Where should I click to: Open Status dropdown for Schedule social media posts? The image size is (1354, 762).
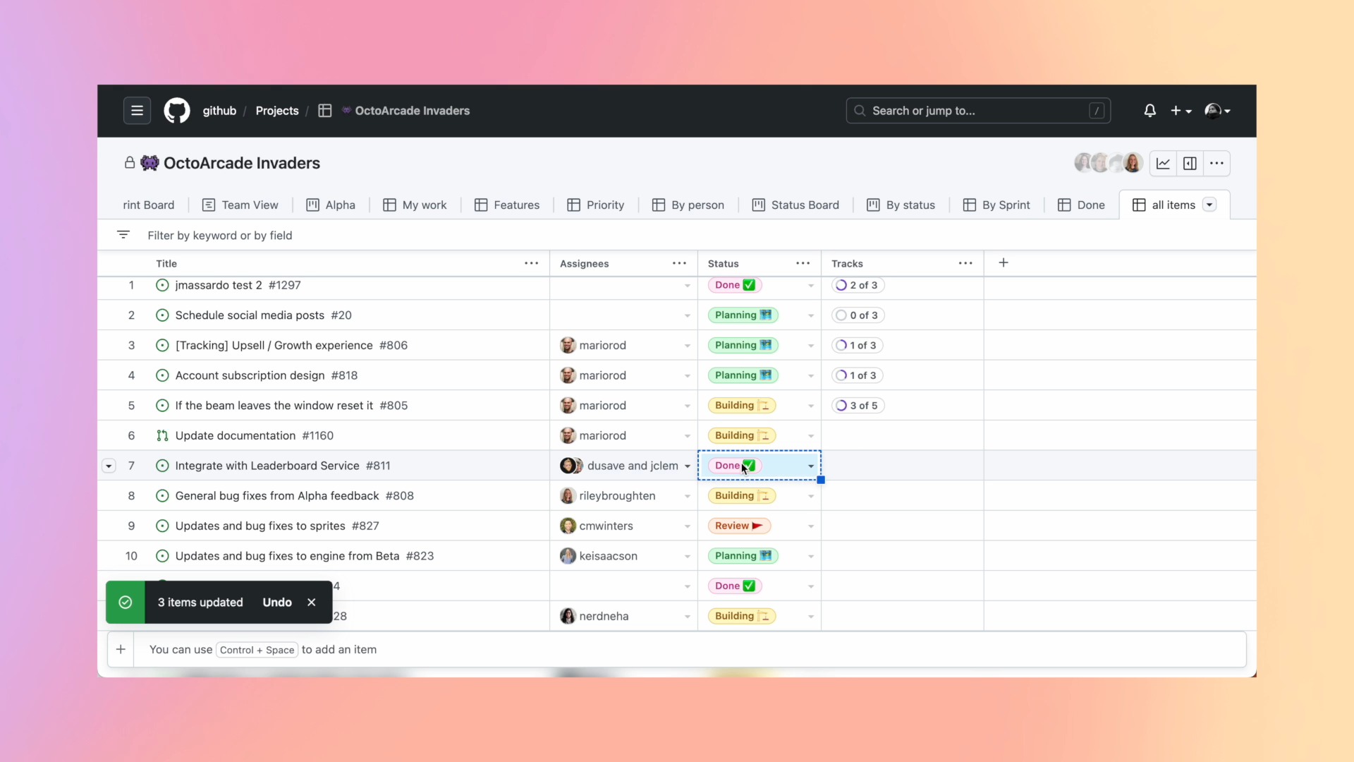coord(811,316)
